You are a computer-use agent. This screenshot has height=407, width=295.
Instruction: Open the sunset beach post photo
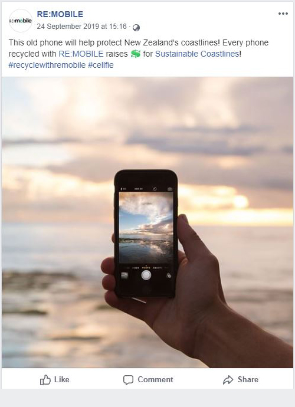coord(147,222)
